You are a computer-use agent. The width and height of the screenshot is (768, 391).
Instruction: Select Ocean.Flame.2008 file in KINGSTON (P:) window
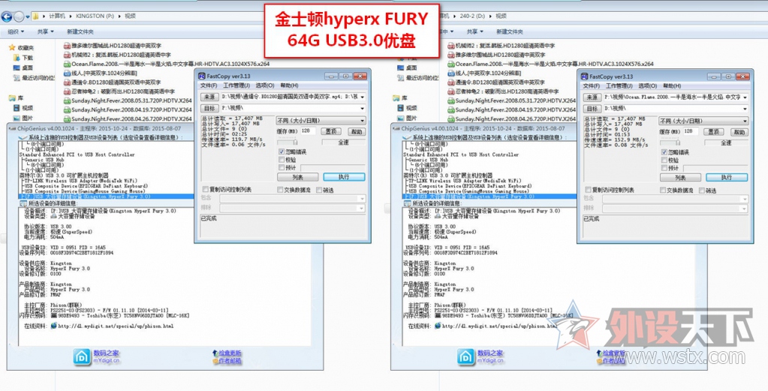tap(167, 64)
